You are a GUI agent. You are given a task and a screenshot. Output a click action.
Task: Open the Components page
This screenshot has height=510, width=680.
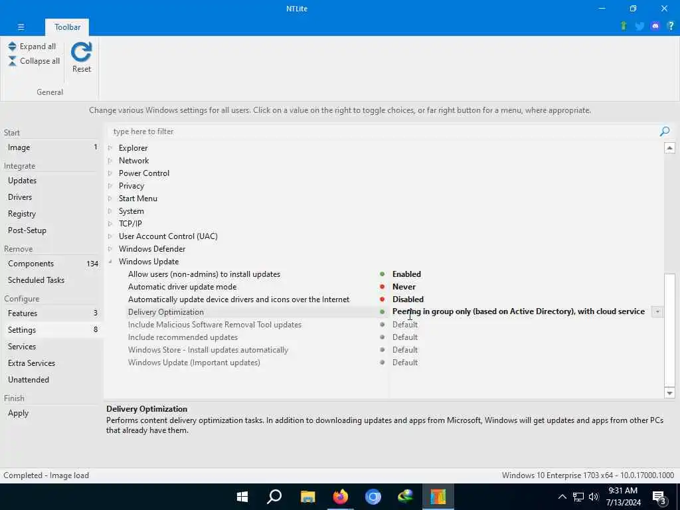(x=52, y=264)
